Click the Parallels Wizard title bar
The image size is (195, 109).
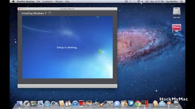pyautogui.click(x=67, y=9)
